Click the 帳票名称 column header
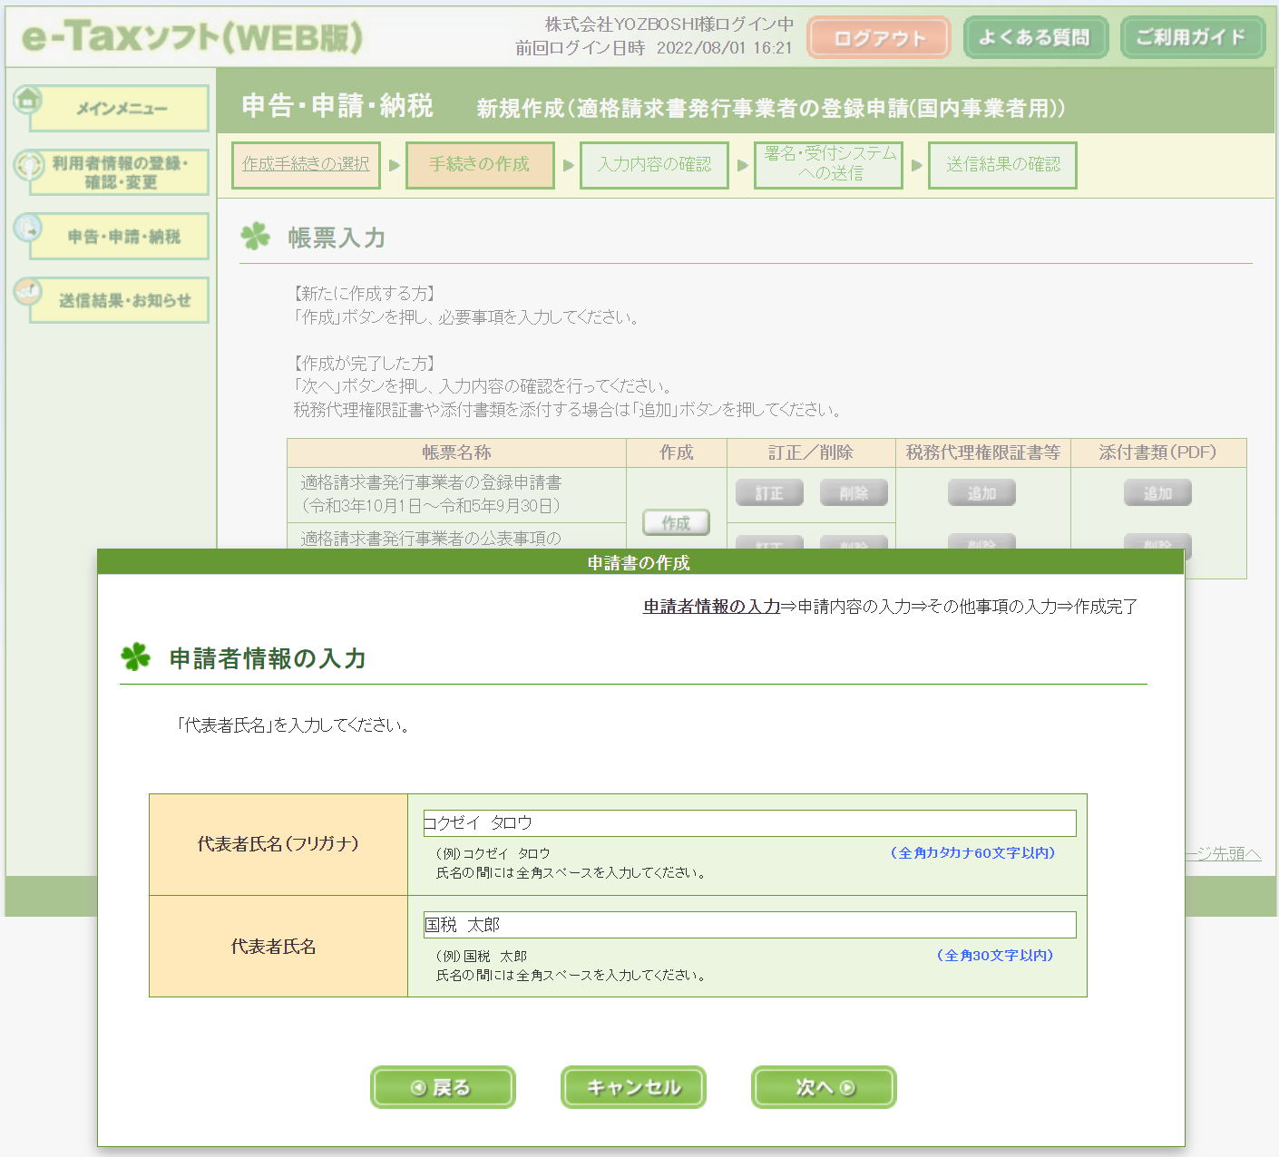Screen dimensions: 1279x1157 tap(456, 452)
